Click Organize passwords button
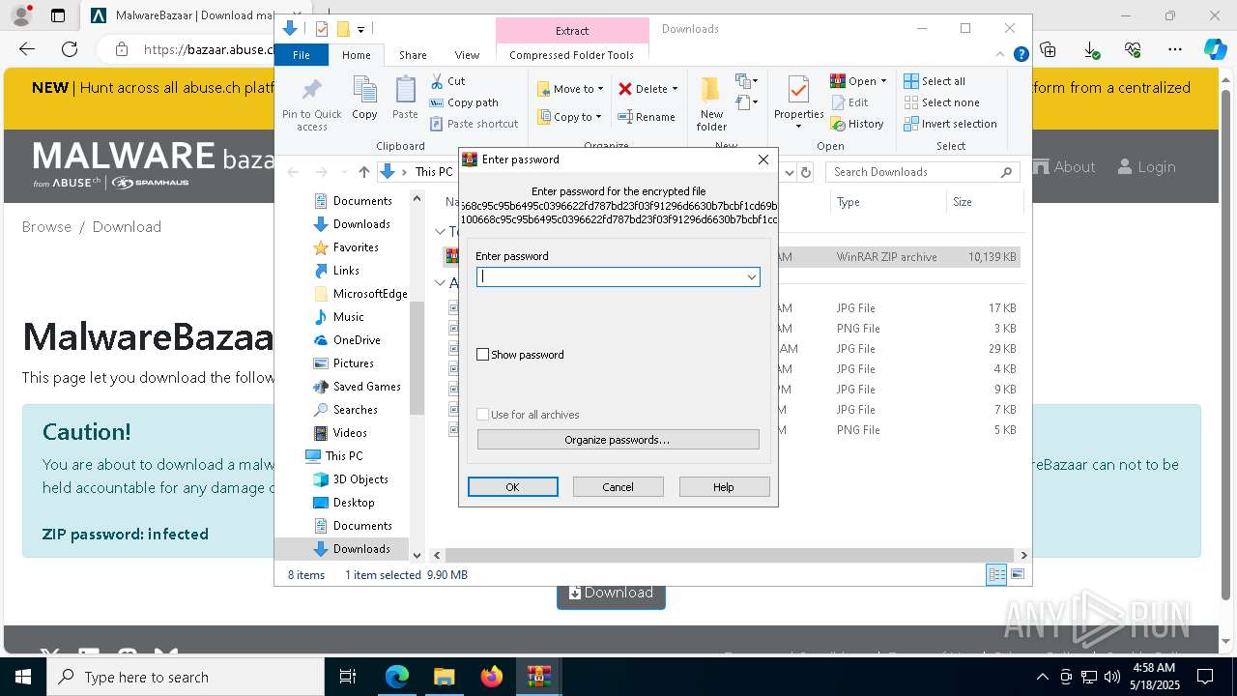The image size is (1237, 696). tap(618, 440)
